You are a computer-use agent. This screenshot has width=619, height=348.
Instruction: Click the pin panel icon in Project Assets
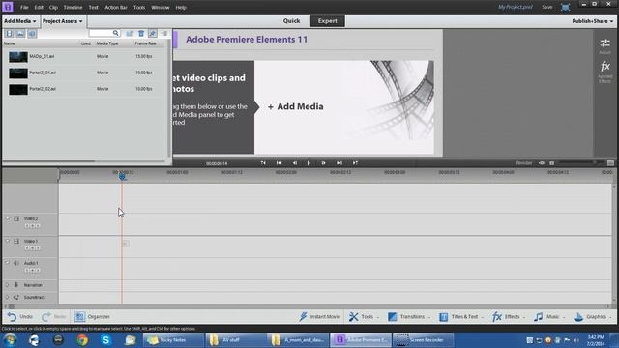pos(153,34)
